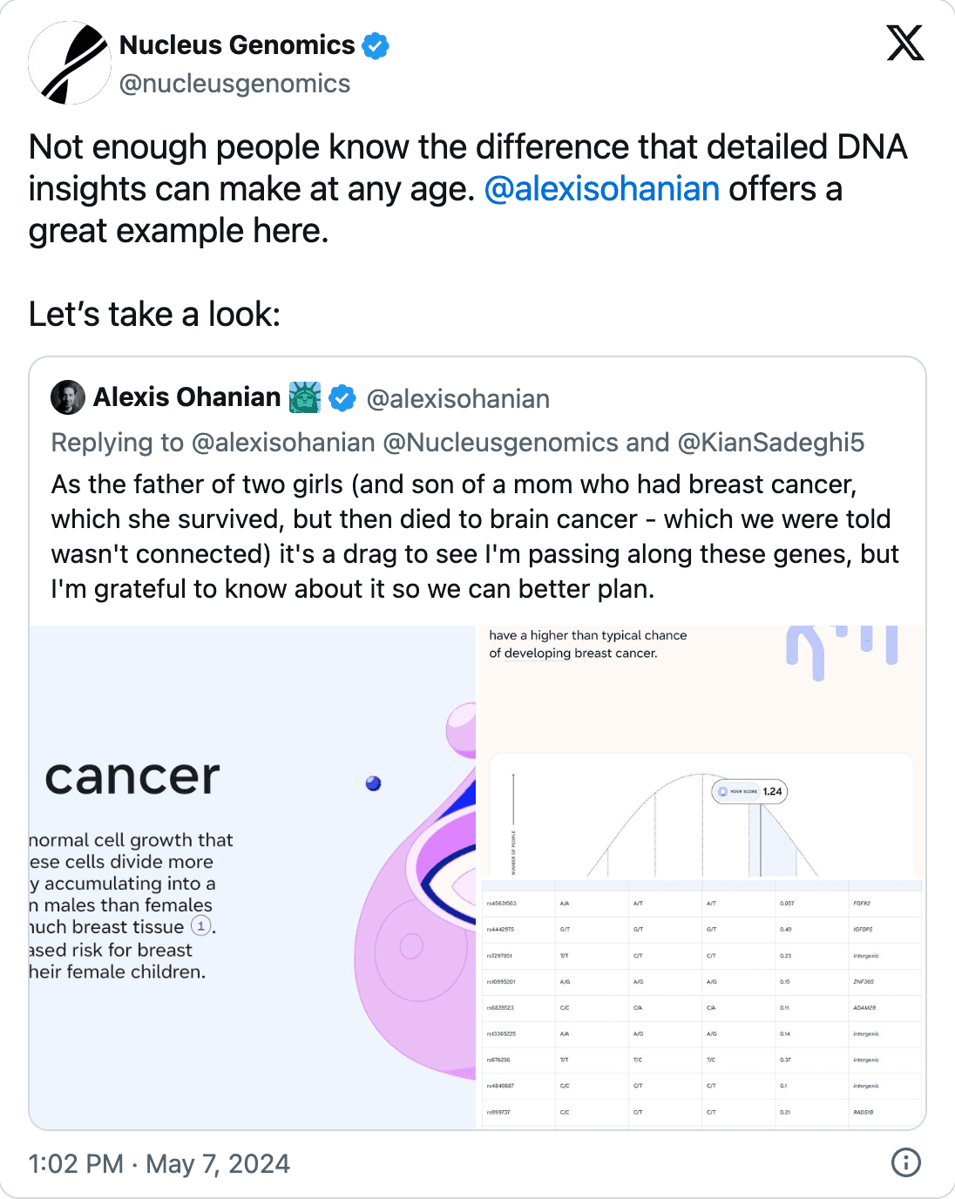Click the footnote 1 reference marker
This screenshot has width=955, height=1199.
pyautogui.click(x=200, y=926)
